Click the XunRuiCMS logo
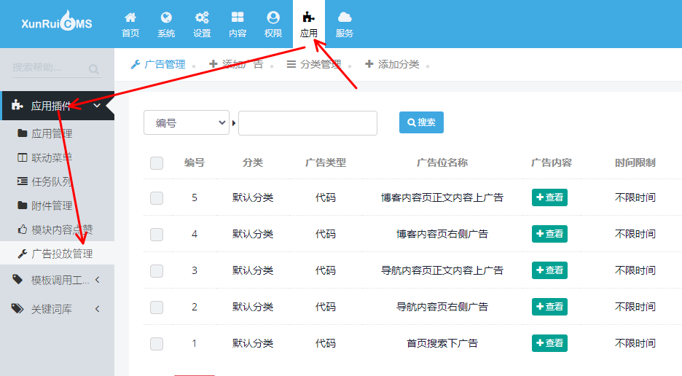Viewport: 682px width, 376px height. 57,22
